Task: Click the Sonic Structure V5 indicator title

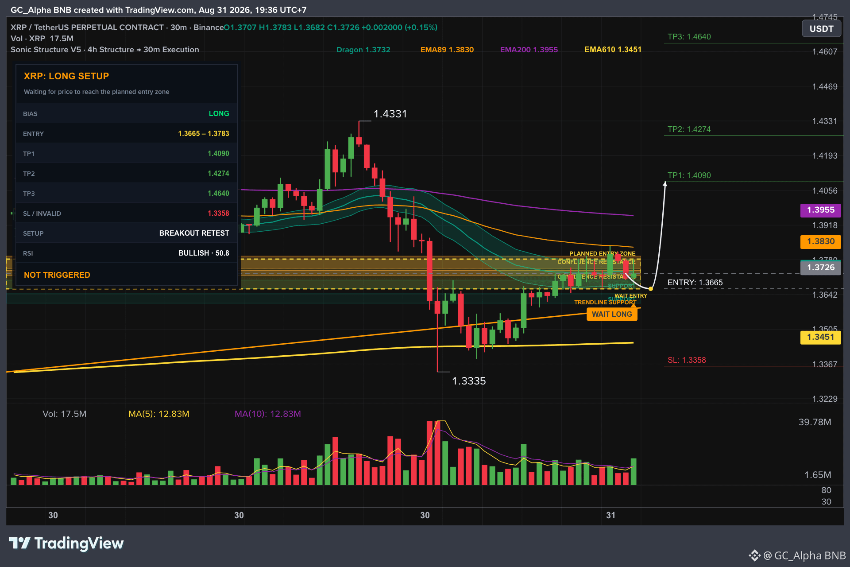Action: 105,50
